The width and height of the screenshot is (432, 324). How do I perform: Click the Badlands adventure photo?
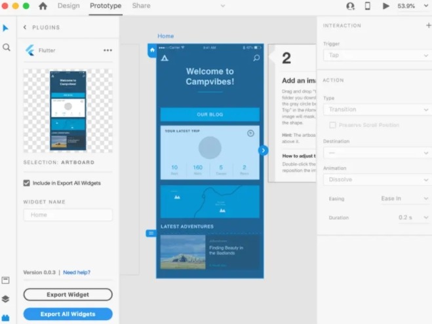pyautogui.click(x=183, y=251)
